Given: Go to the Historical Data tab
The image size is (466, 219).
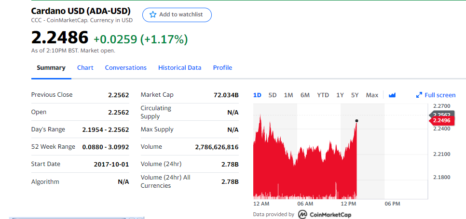Looking at the screenshot, I should click(x=180, y=67).
